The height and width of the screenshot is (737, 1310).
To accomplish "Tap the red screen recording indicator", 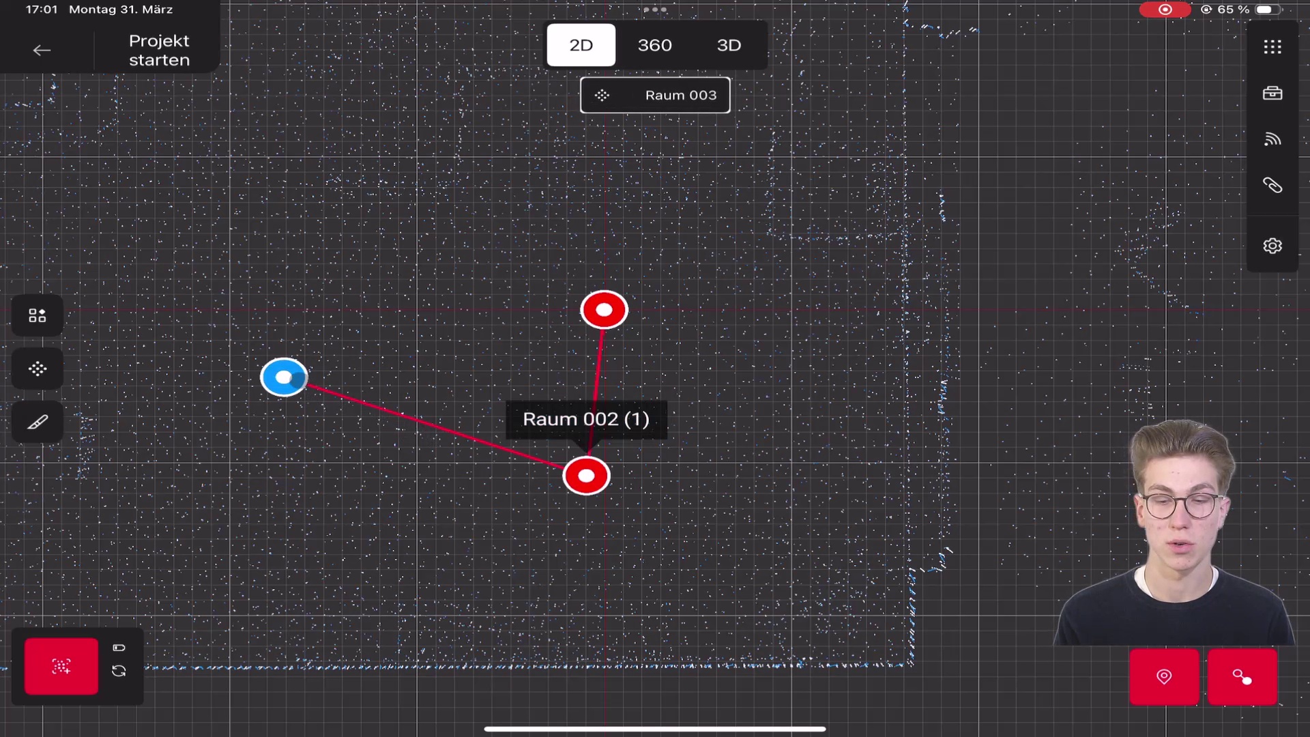I will click(1165, 10).
